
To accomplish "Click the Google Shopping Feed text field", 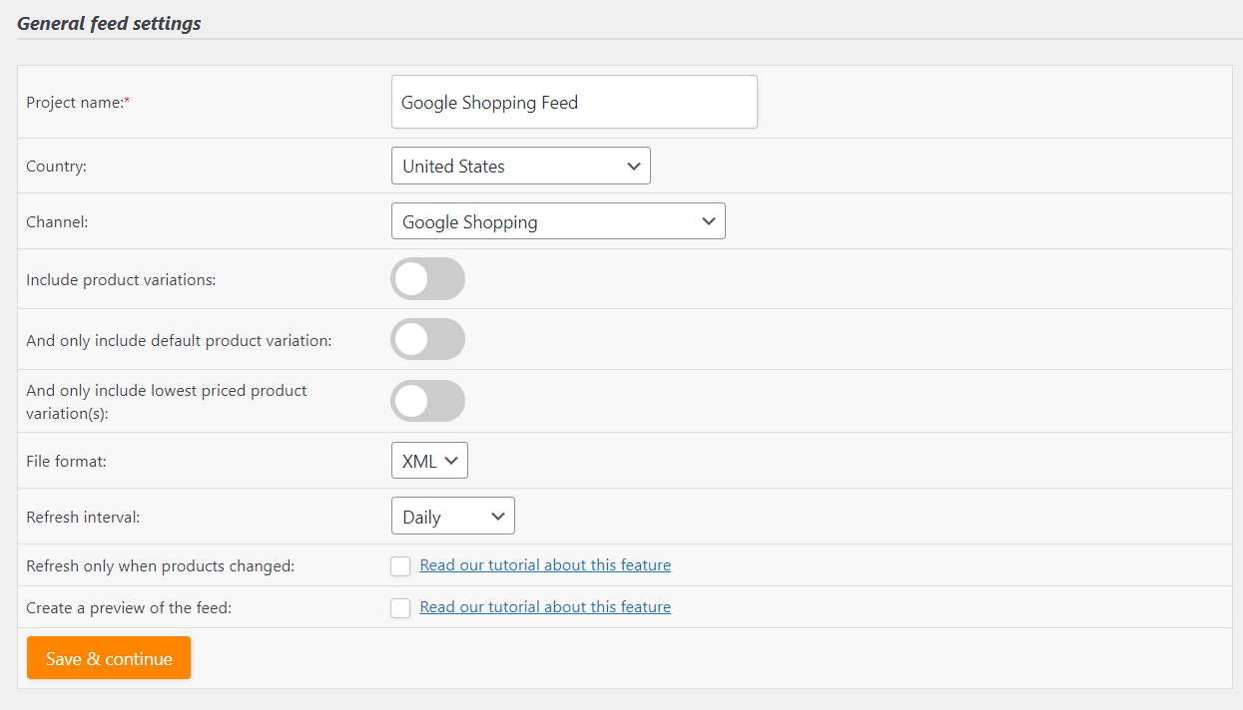I will point(574,102).
